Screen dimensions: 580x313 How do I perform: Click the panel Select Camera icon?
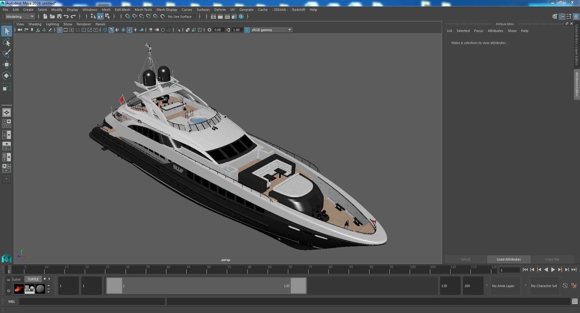click(x=20, y=30)
